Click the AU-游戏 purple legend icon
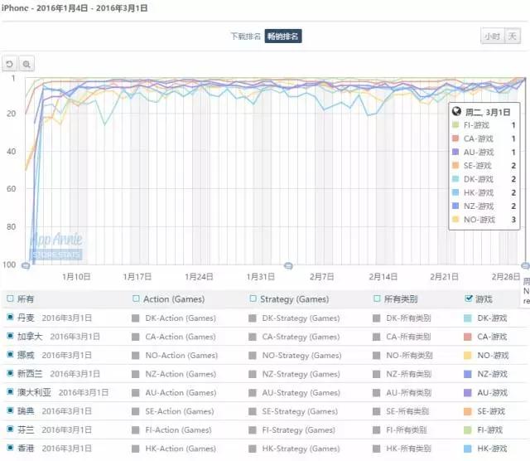Image resolution: width=530 pixels, height=461 pixels. 469,393
